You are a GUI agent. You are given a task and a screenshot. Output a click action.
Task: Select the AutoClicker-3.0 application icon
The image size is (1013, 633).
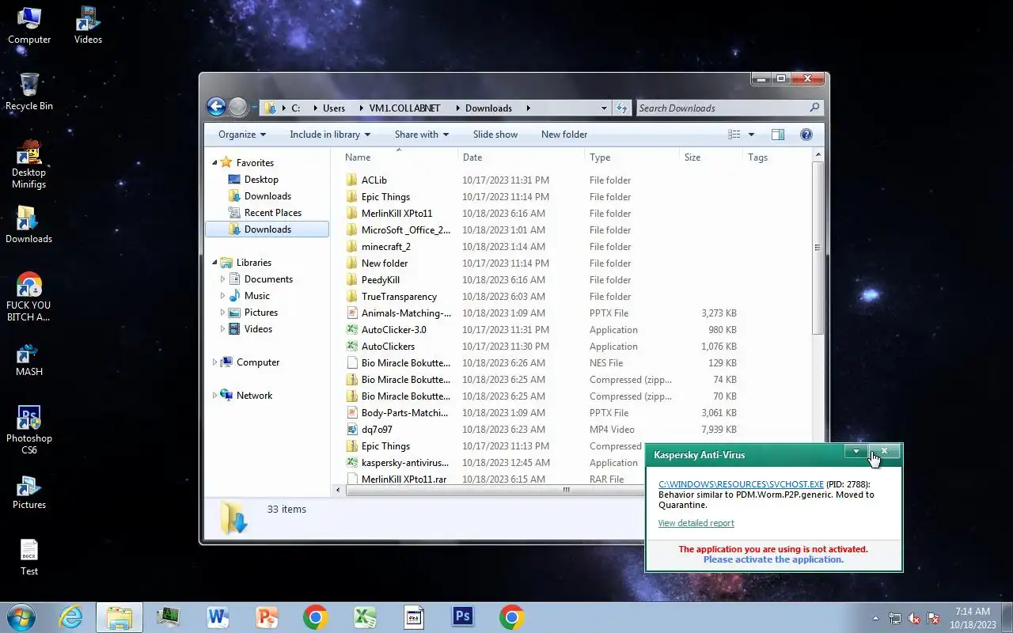tap(353, 330)
